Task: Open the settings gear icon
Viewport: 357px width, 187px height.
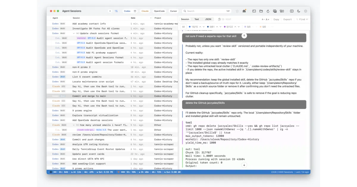Action: pos(306,11)
